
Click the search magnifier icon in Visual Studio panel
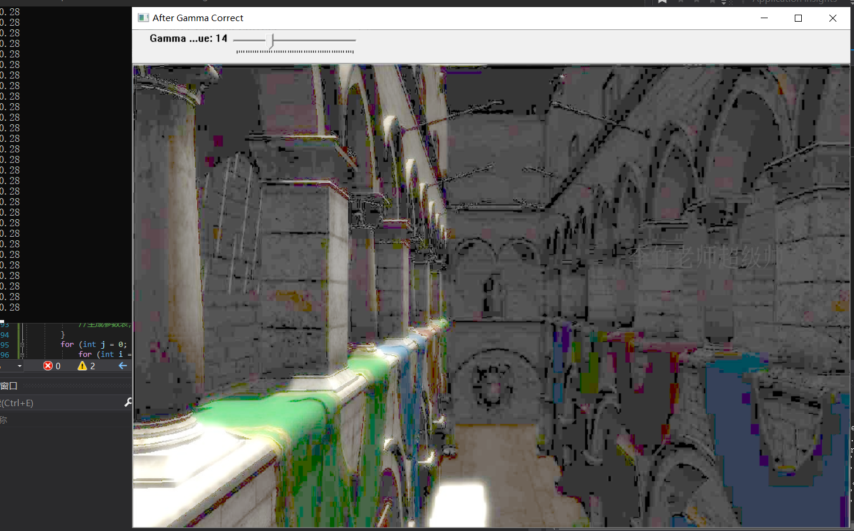pos(128,402)
